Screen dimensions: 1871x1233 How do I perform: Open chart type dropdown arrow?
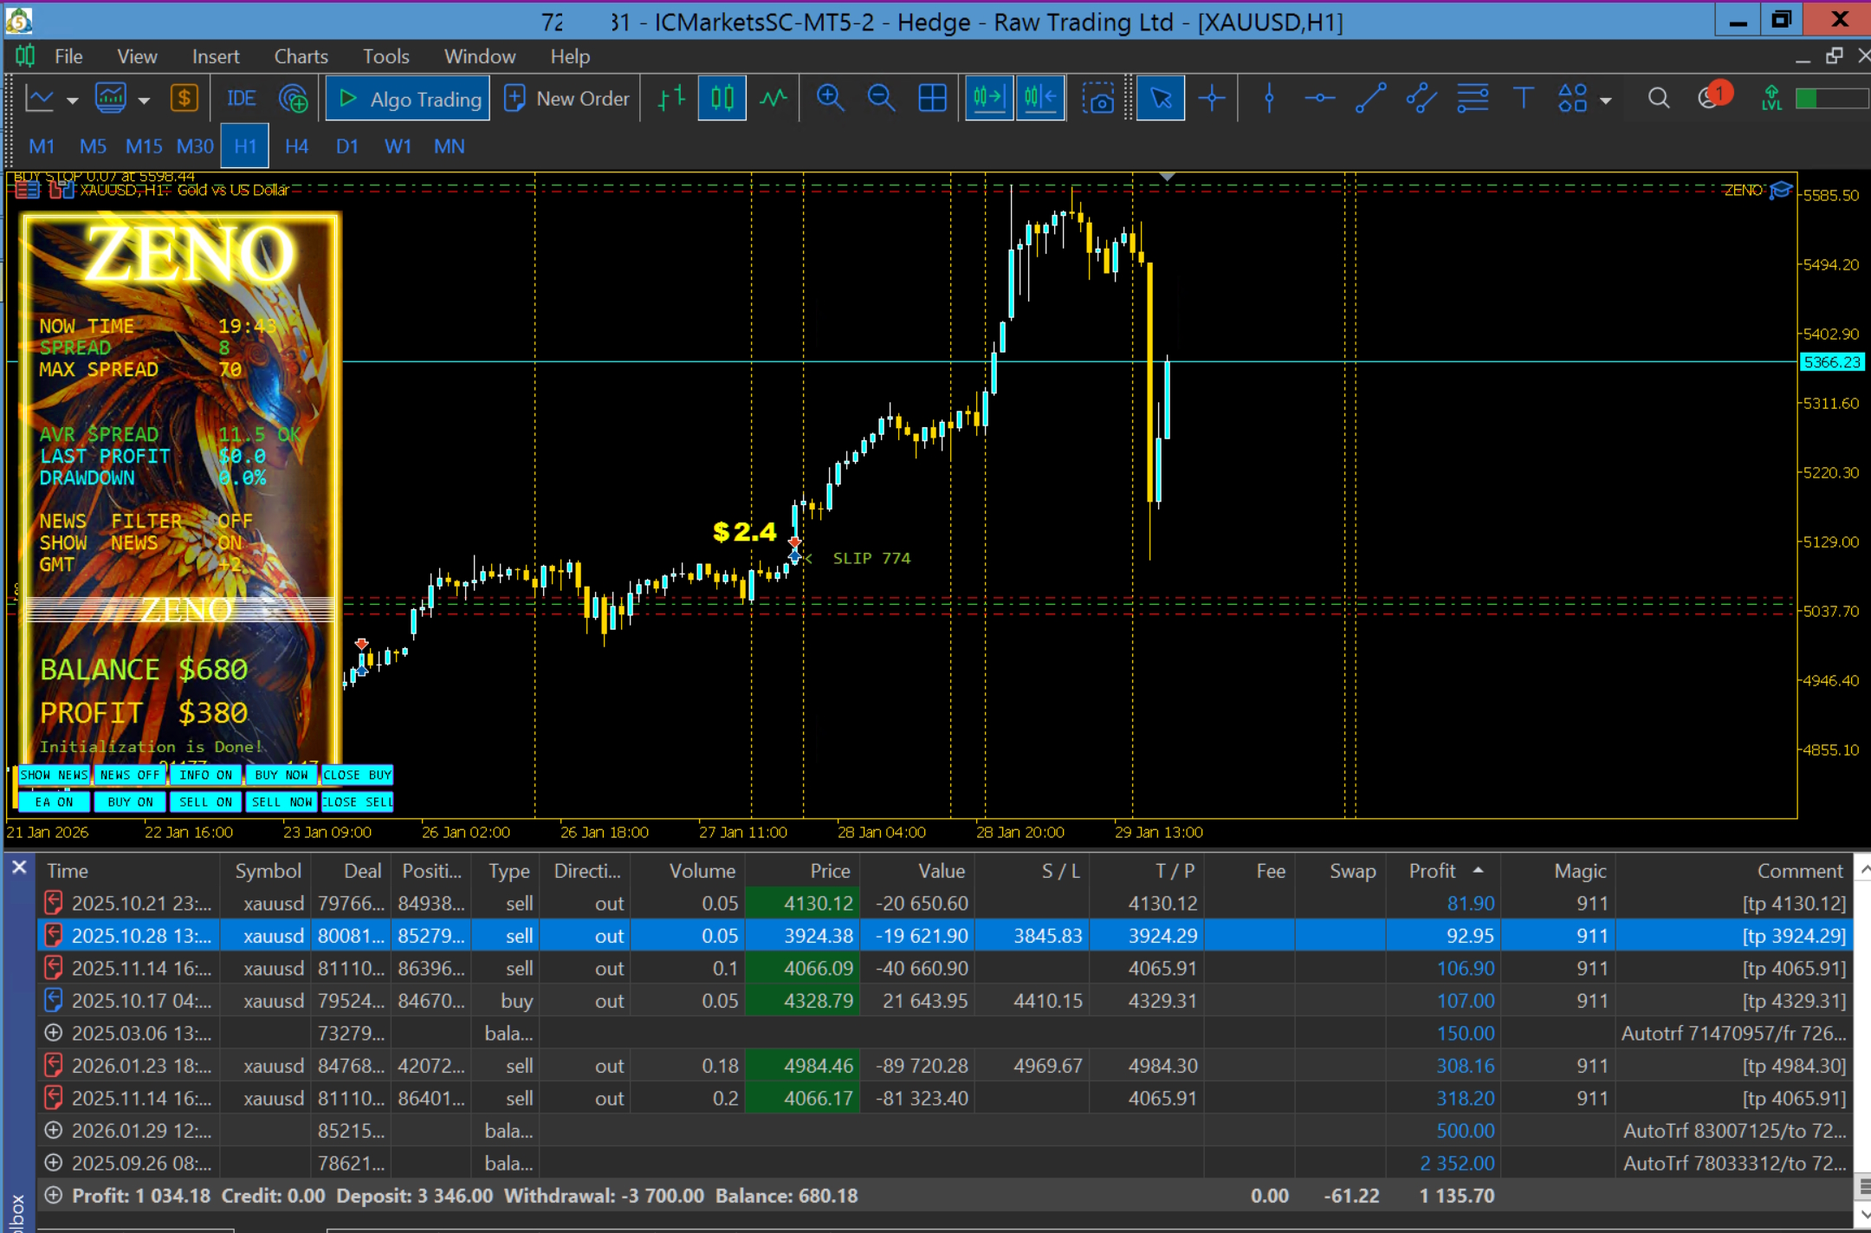72,101
